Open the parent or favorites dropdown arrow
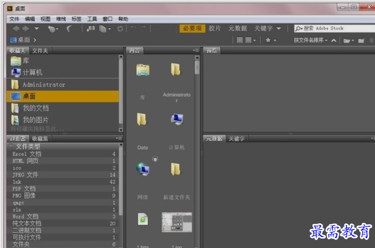The width and height of the screenshot is (375, 248). click(x=37, y=29)
